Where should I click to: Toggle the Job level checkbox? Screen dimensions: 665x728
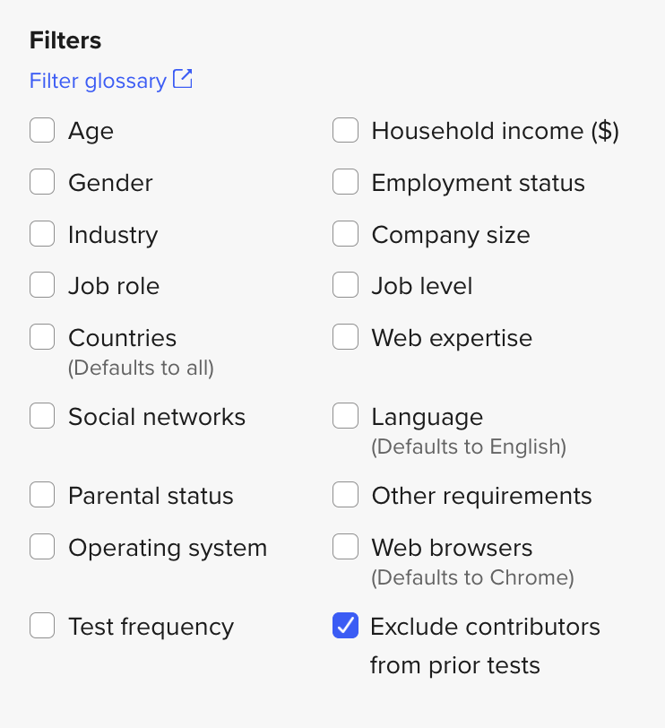[x=345, y=286]
